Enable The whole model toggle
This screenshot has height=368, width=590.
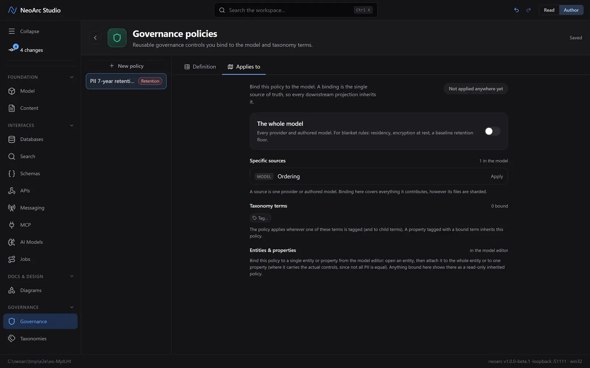tap(492, 131)
